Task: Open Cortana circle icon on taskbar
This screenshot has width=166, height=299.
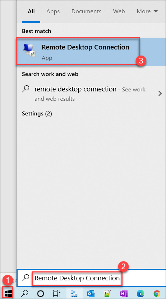Action: click(40, 293)
